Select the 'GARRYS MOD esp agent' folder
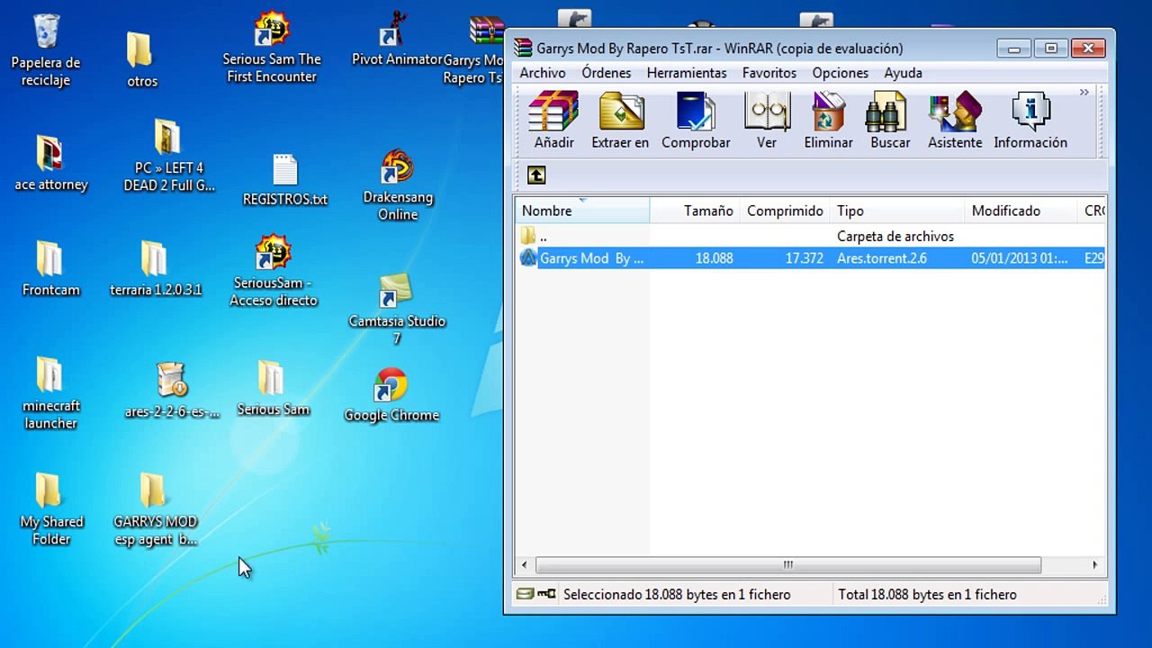This screenshot has width=1152, height=648. pos(155,508)
